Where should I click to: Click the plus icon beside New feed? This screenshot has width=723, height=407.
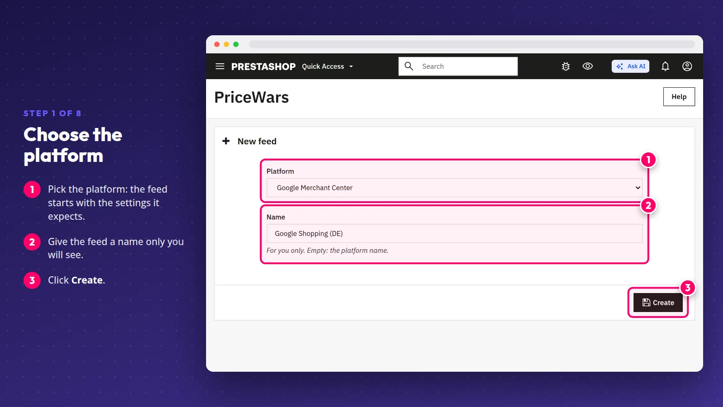(x=226, y=141)
